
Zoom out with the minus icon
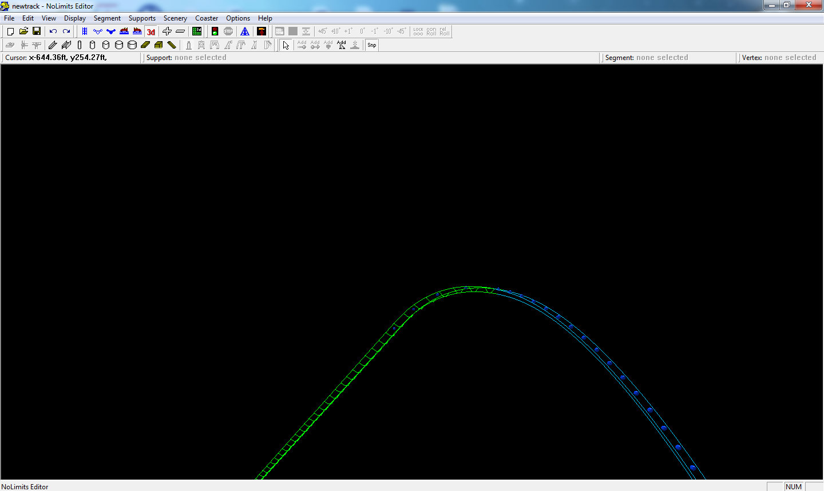180,31
